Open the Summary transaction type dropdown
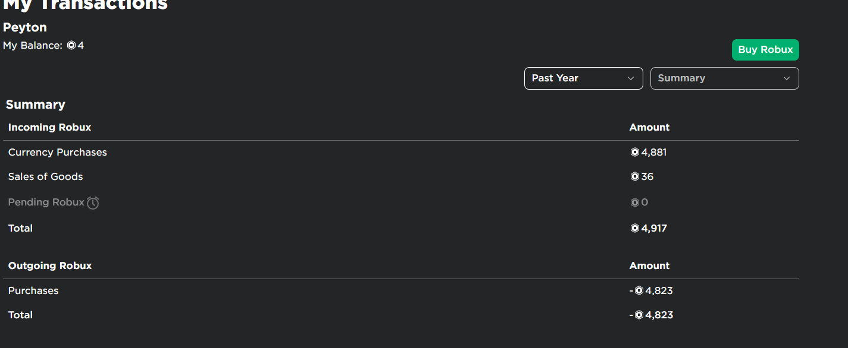 (725, 78)
